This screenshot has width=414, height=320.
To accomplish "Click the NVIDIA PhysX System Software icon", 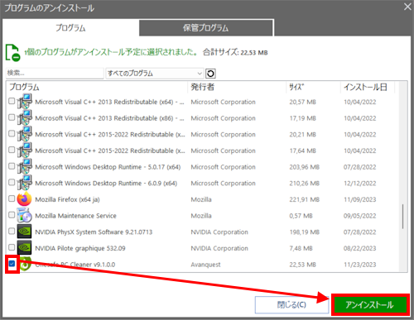I will (25, 232).
